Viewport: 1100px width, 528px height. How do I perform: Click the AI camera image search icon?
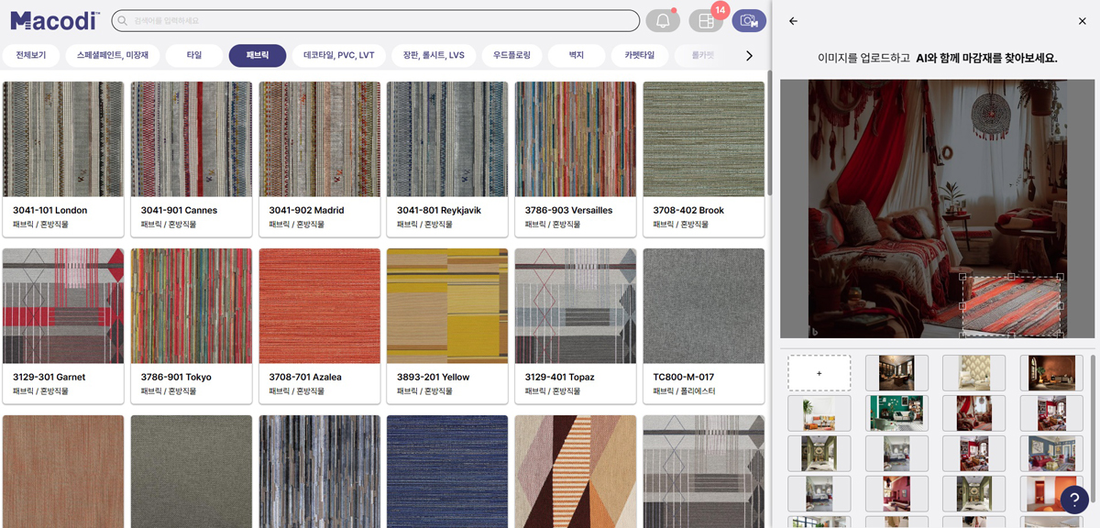tap(749, 21)
